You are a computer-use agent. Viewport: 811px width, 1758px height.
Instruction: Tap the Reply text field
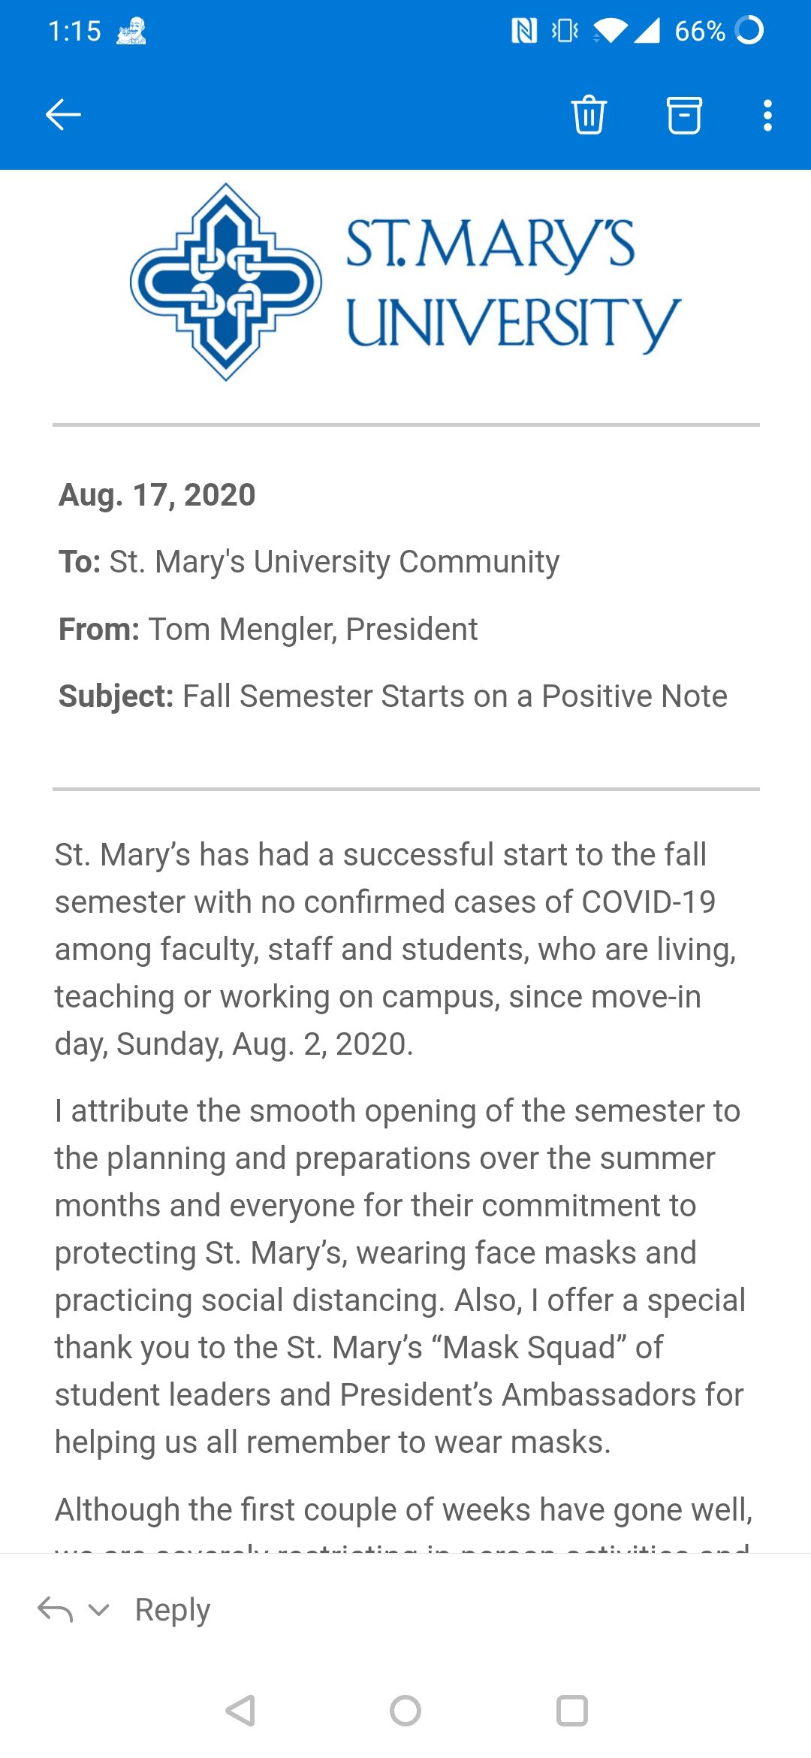point(173,1609)
